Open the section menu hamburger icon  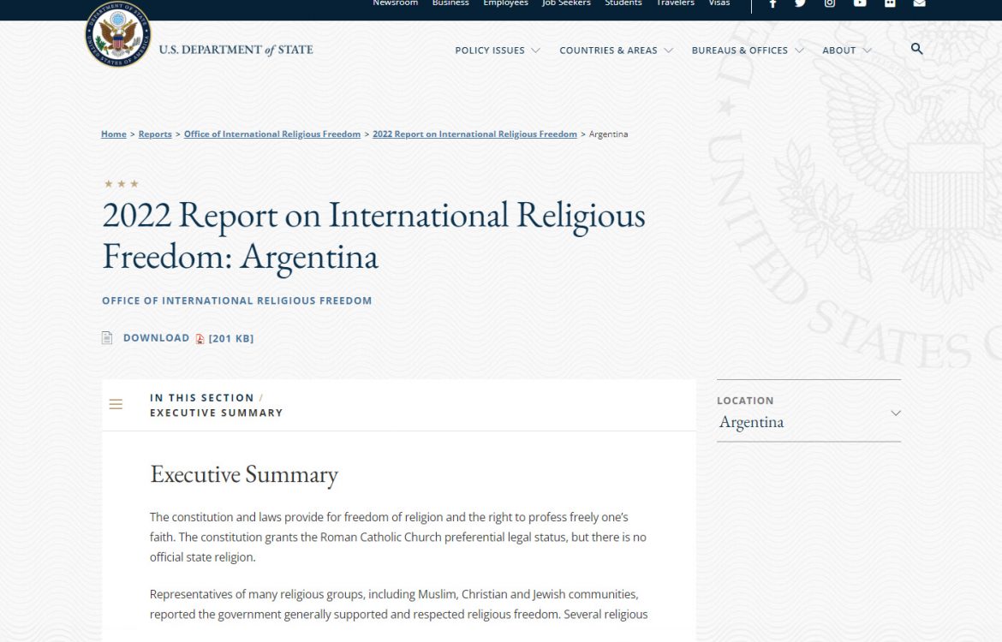pyautogui.click(x=116, y=404)
